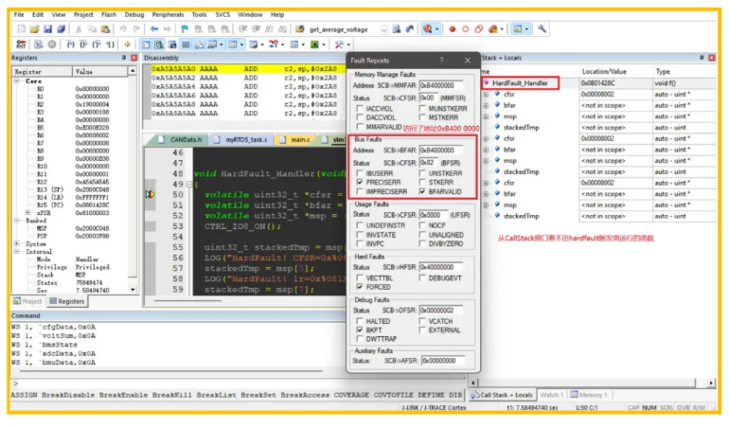Toggle the BFARVALID checkbox

pos(422,191)
